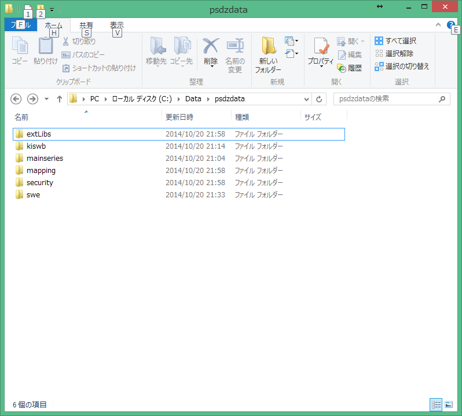Open the Copy to (コピー先) menu

(181, 51)
